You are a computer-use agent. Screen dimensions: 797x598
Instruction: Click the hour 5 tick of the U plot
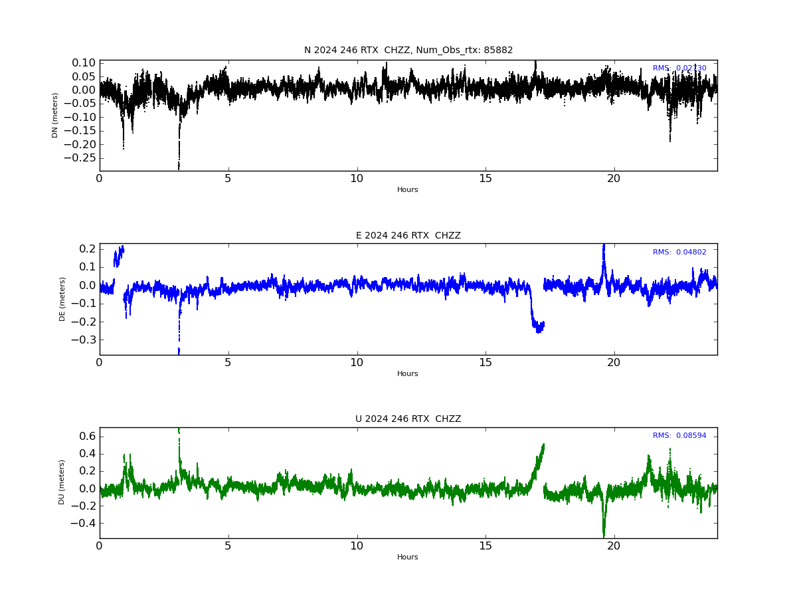[x=228, y=546]
